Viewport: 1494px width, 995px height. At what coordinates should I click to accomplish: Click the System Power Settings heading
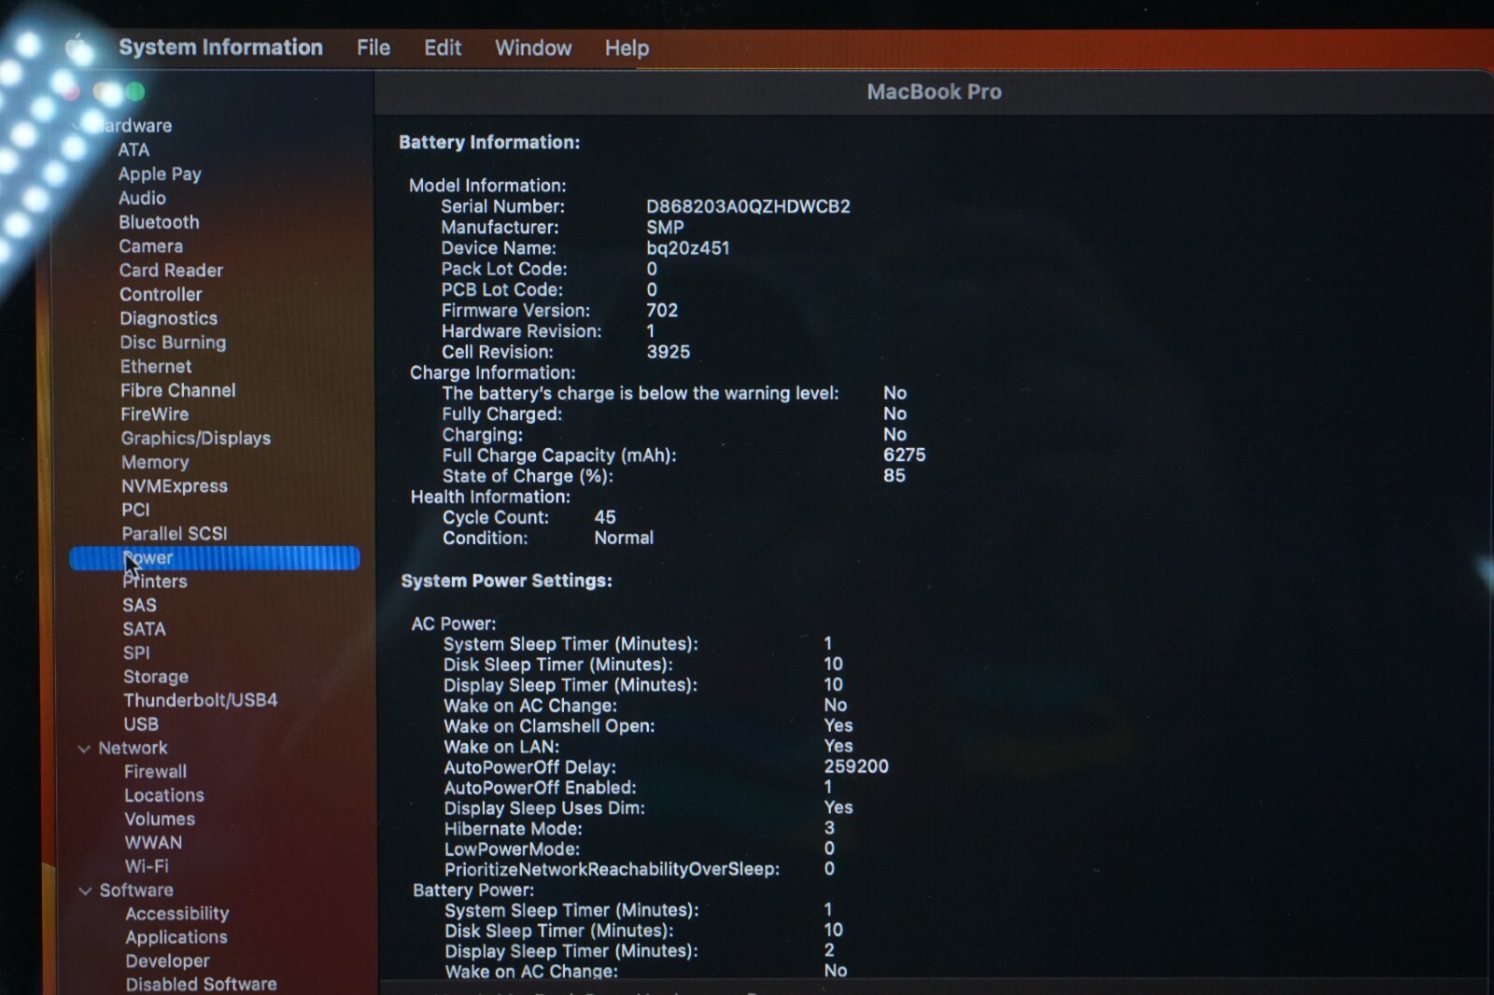coord(506,581)
